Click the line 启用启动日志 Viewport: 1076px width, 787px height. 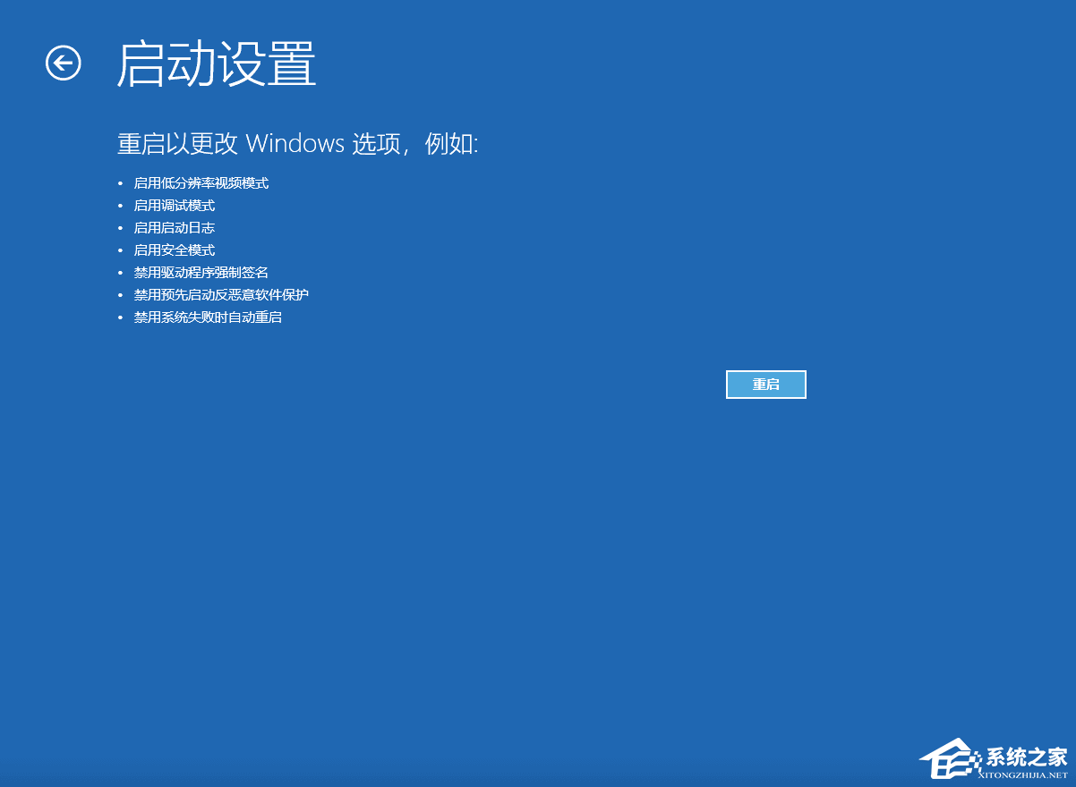pos(175,228)
